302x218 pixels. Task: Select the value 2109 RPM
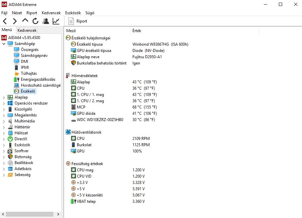141,139
